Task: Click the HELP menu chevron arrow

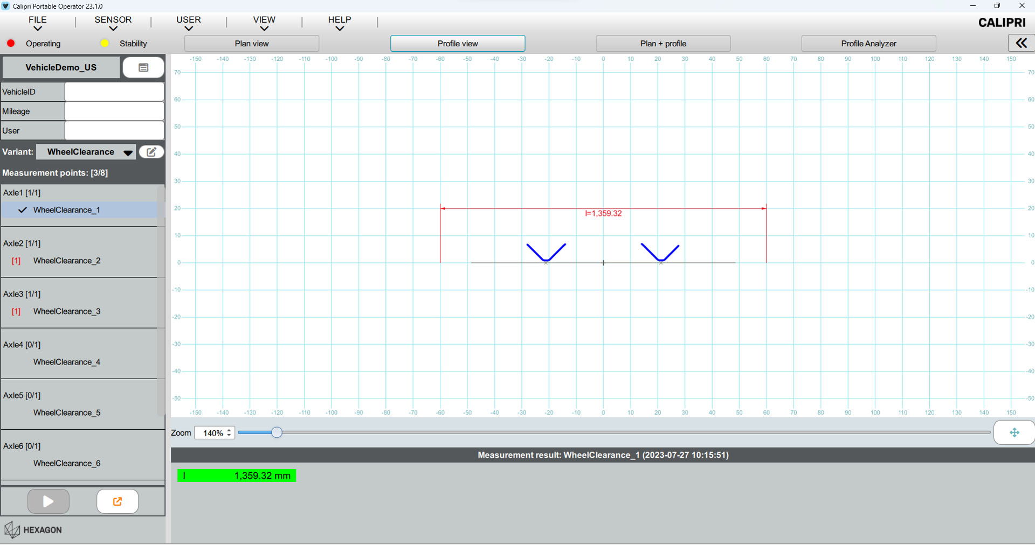Action: click(x=340, y=29)
